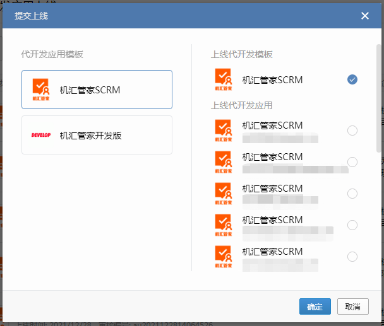The width and height of the screenshot is (384, 326).
Task: Click 机汇管家SCRM text in the last visible app row
Action: pyautogui.click(x=272, y=252)
